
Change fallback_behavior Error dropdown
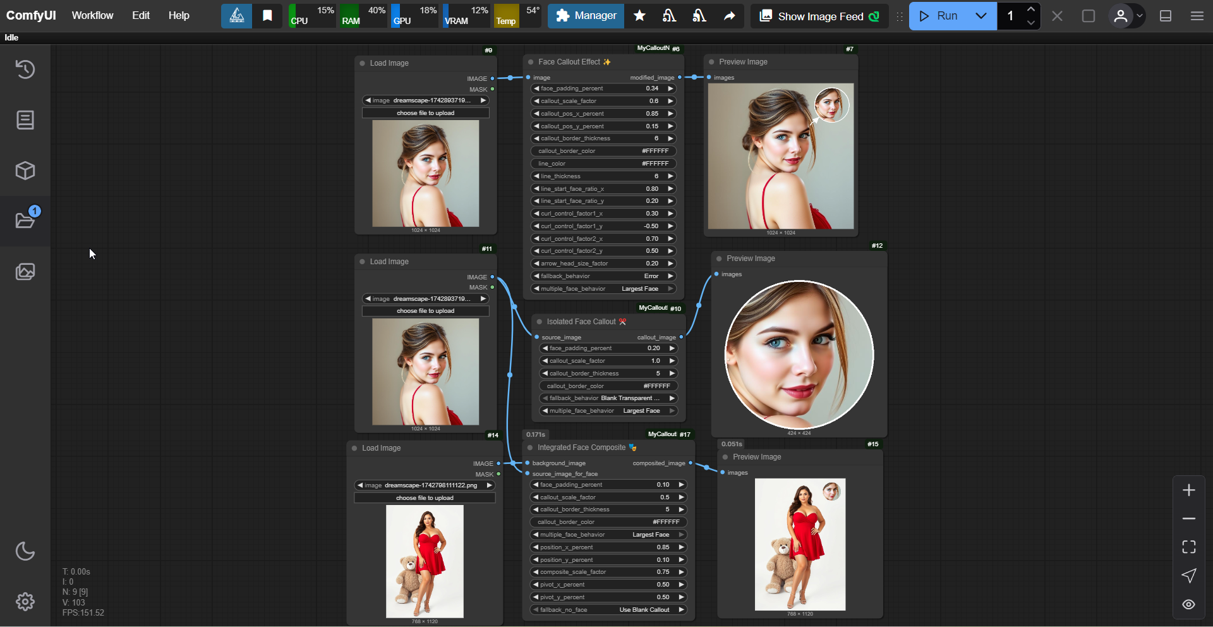[x=603, y=276]
